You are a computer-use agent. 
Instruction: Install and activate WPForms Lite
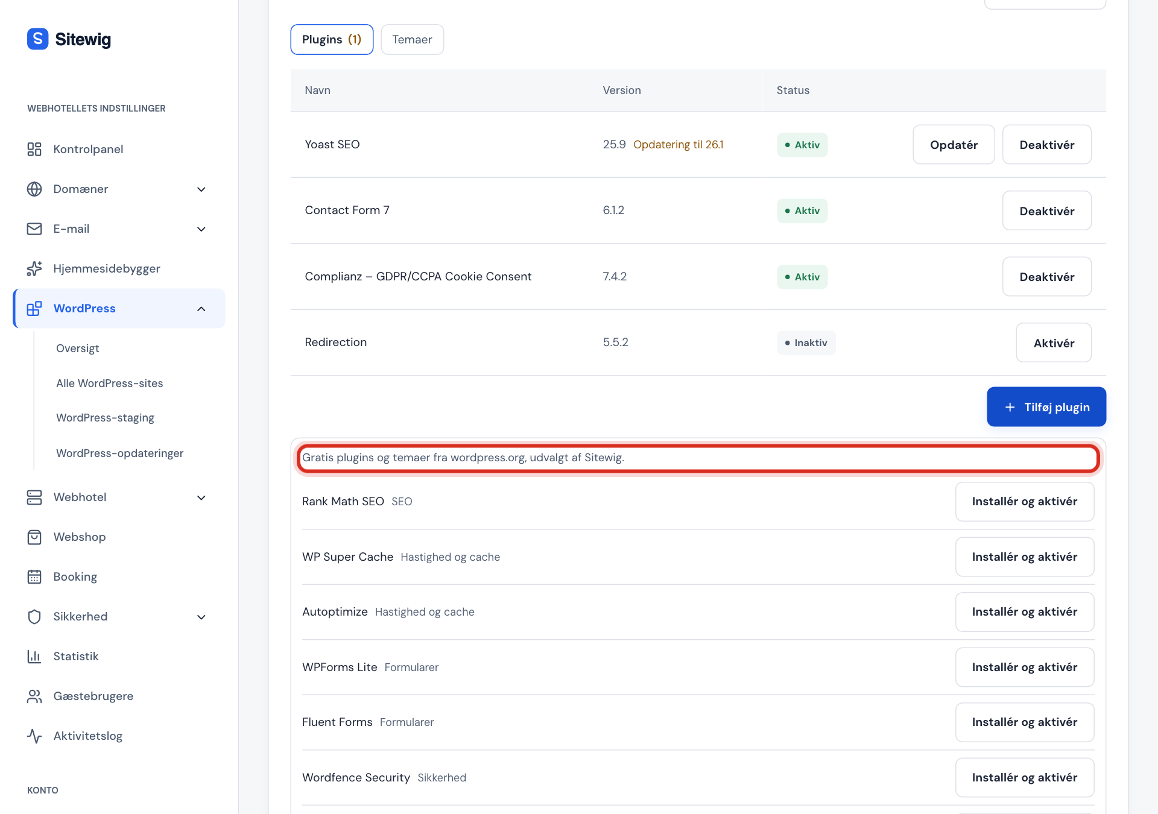[x=1025, y=667]
